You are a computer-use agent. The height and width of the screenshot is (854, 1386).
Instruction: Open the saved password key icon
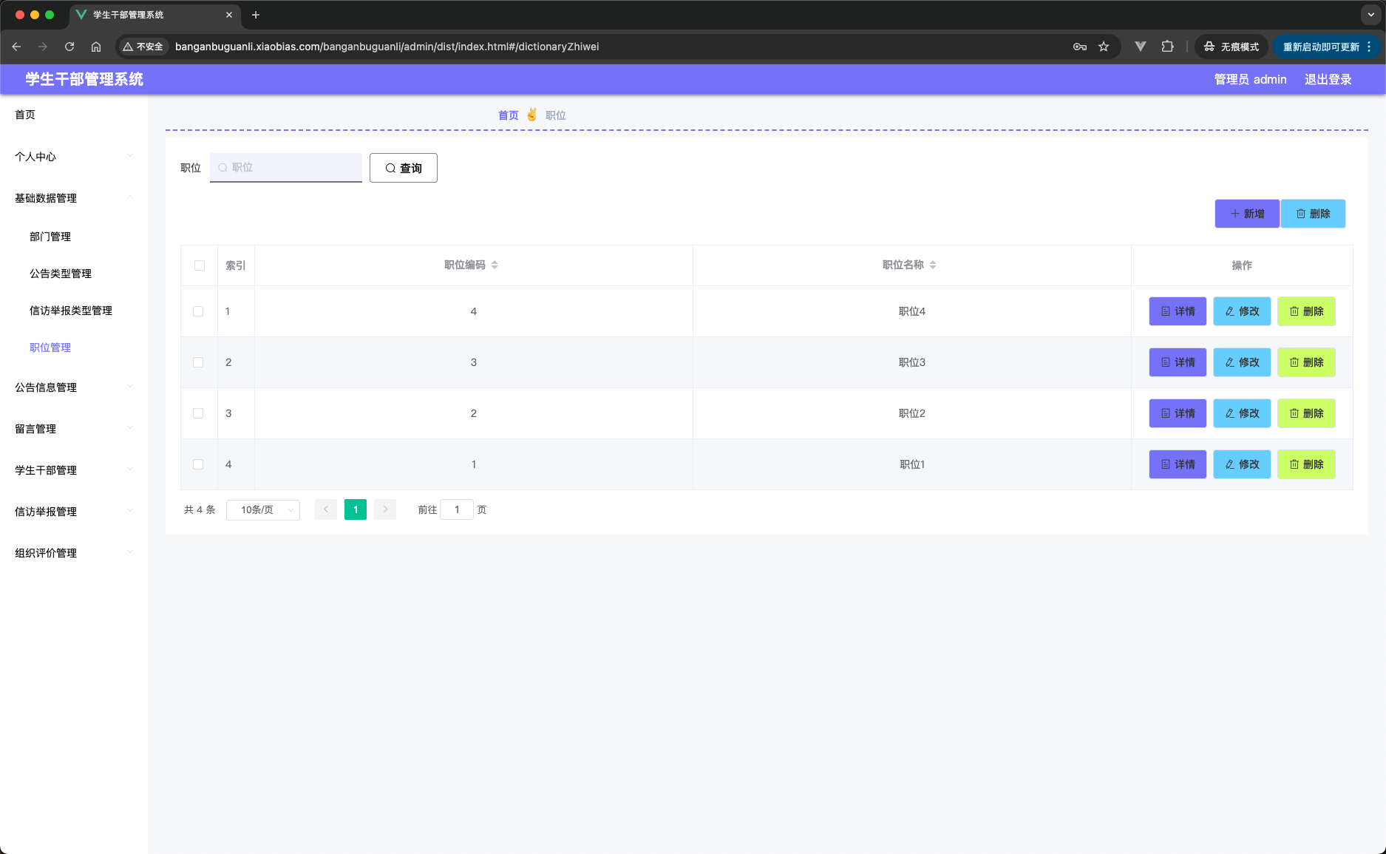[1080, 47]
